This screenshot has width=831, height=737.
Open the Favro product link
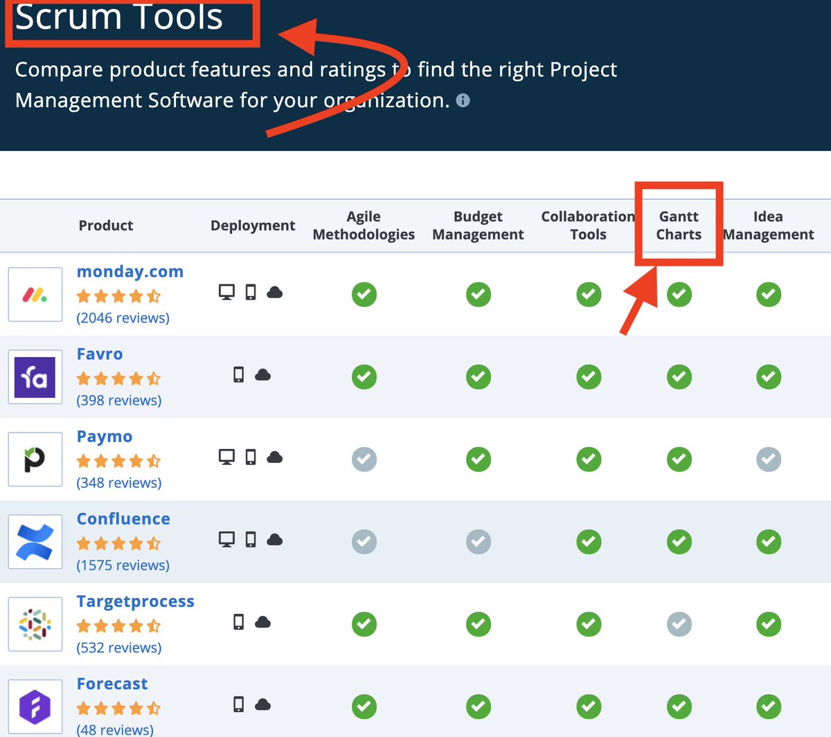coord(100,354)
